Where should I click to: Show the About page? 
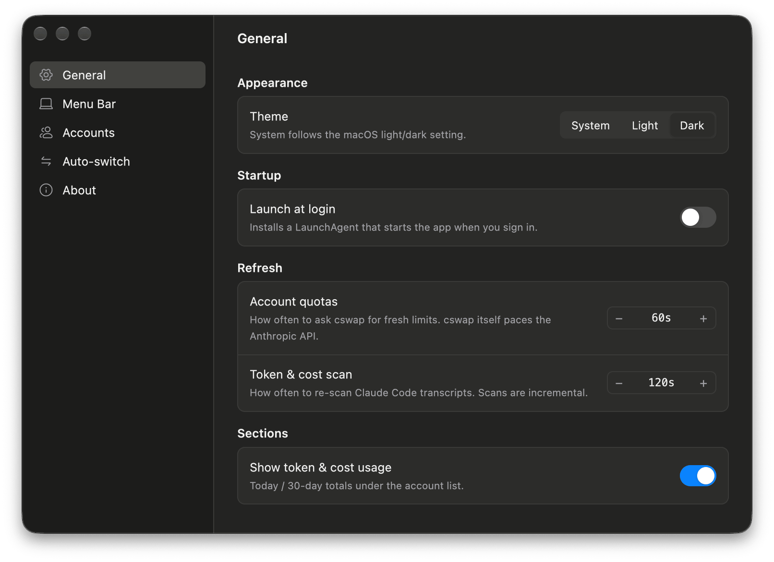118,190
